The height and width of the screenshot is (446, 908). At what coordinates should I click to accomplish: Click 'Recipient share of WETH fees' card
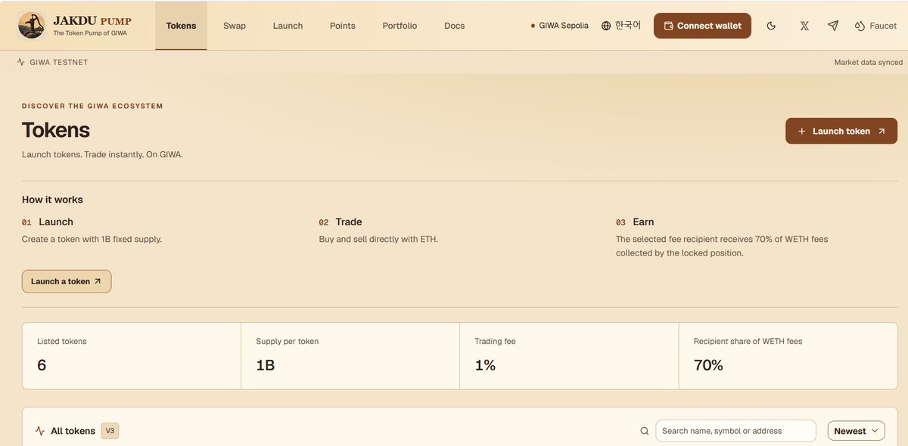pyautogui.click(x=788, y=356)
